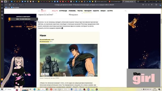The image size is (162, 91).
Task: Open the #ALL*K section
Action: coord(55,11)
